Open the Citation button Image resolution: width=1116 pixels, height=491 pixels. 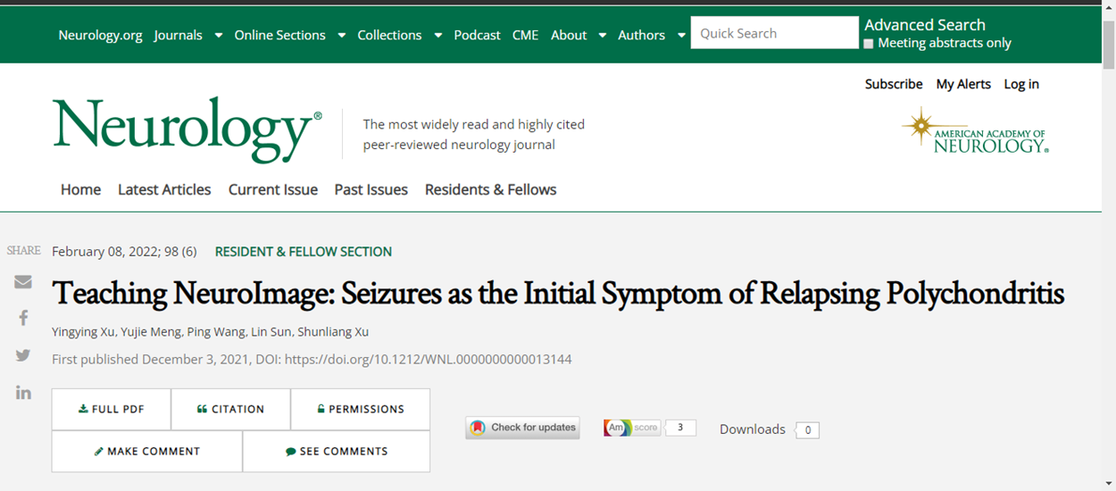point(231,409)
